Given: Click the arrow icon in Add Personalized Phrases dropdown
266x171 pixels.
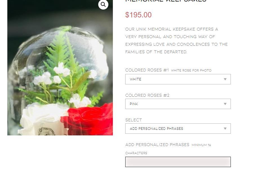Looking at the screenshot, I should pyautogui.click(x=225, y=129).
